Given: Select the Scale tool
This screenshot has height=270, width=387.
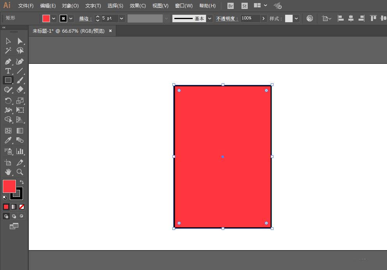Looking at the screenshot, I should pyautogui.click(x=20, y=101).
